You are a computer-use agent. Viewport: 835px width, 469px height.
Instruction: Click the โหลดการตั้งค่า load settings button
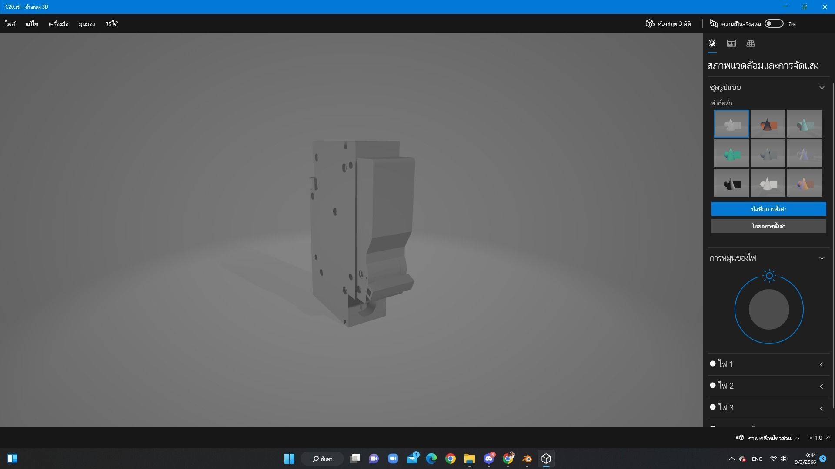(768, 226)
